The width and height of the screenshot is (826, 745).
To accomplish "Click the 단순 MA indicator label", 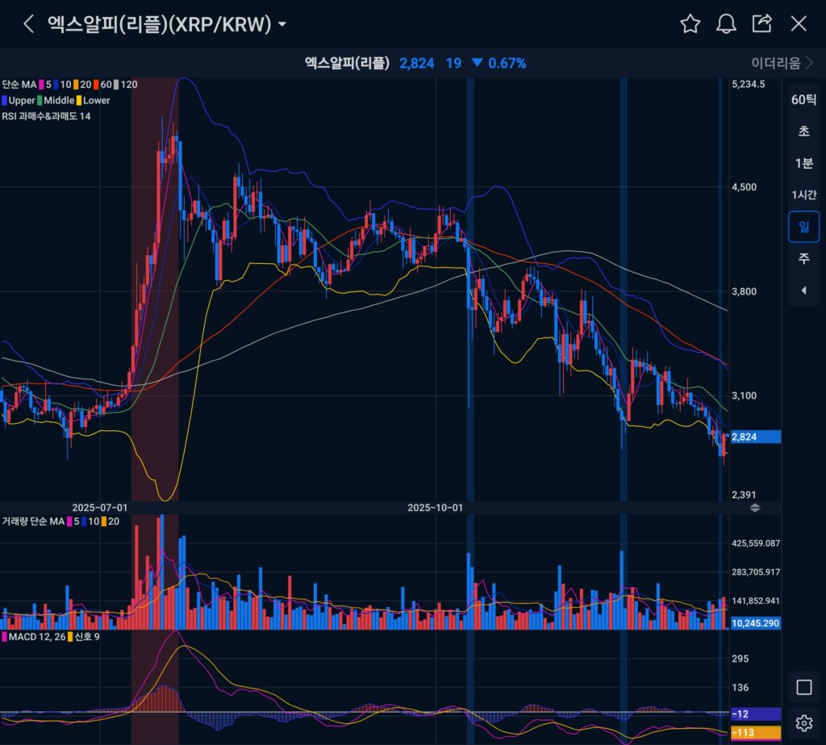I will 19,84.
